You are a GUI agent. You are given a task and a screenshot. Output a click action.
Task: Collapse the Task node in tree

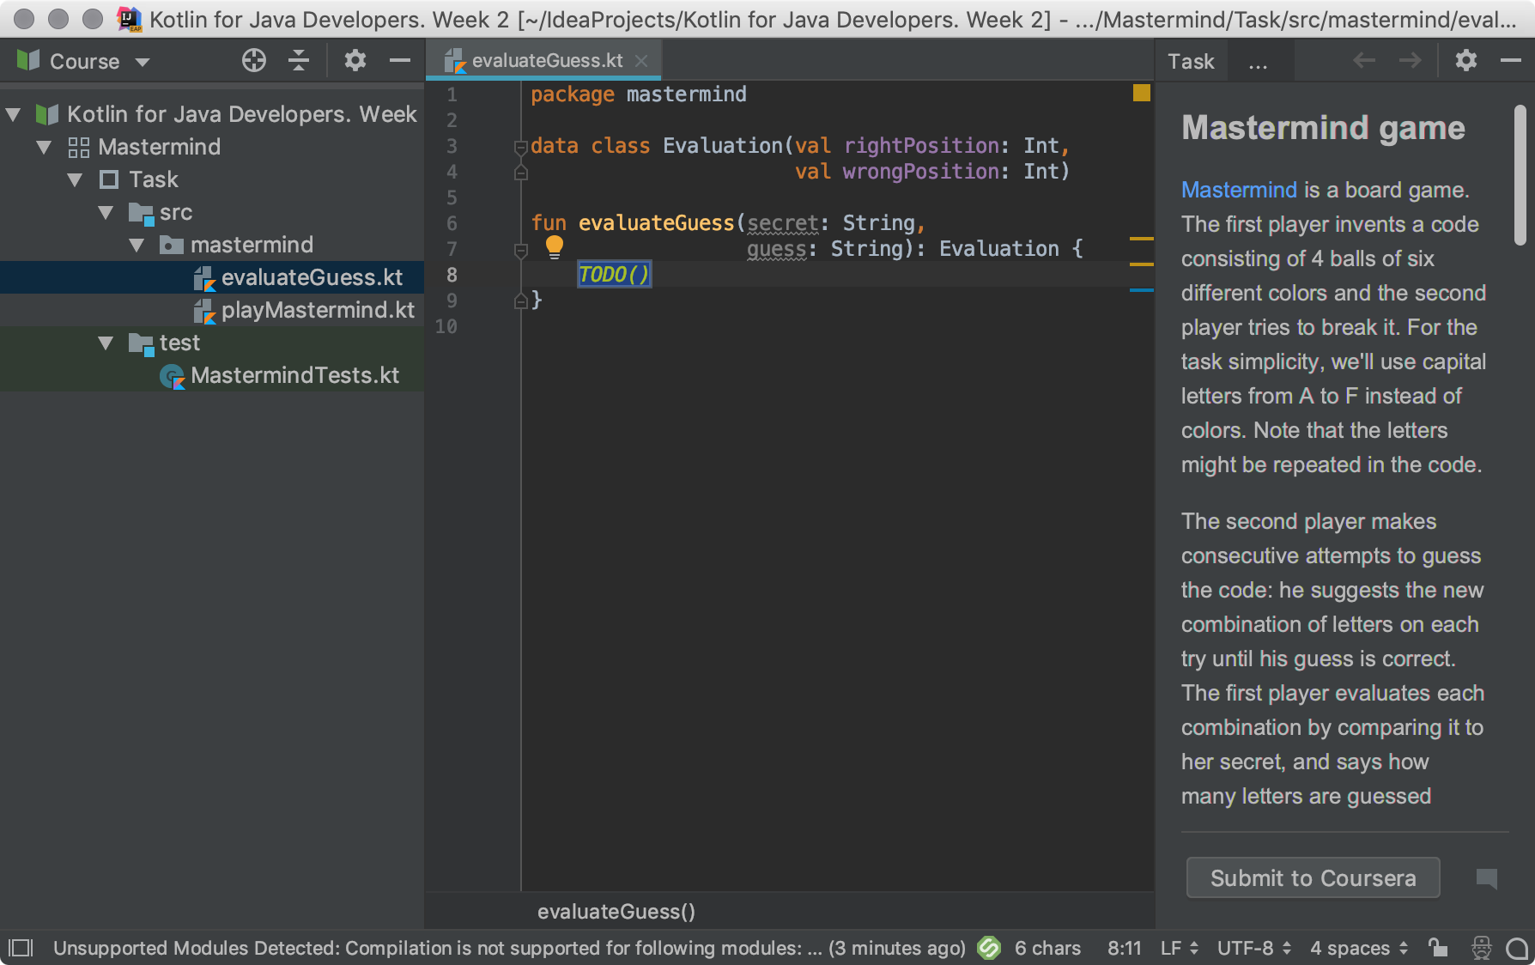[76, 179]
